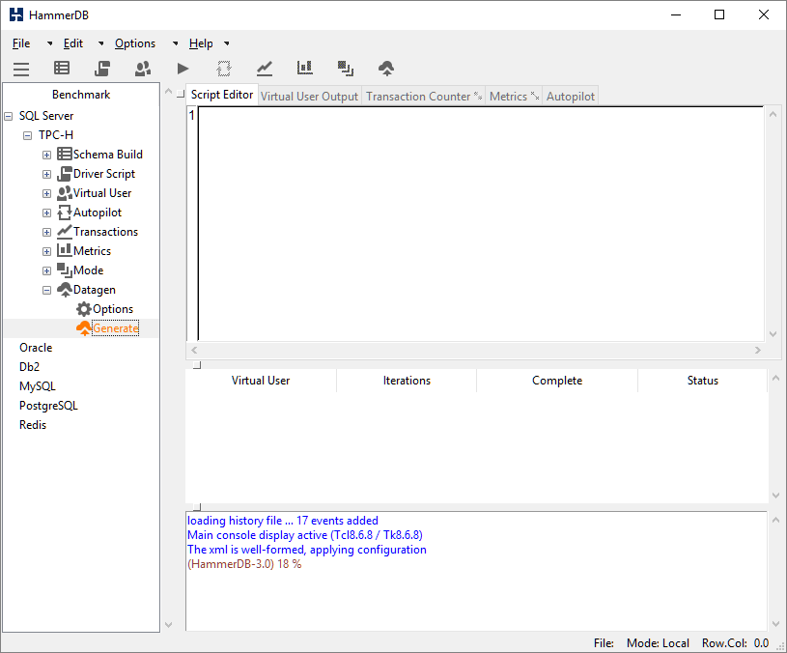Select Redis in the benchmark tree
Viewport: 787px width, 653px height.
[x=33, y=425]
